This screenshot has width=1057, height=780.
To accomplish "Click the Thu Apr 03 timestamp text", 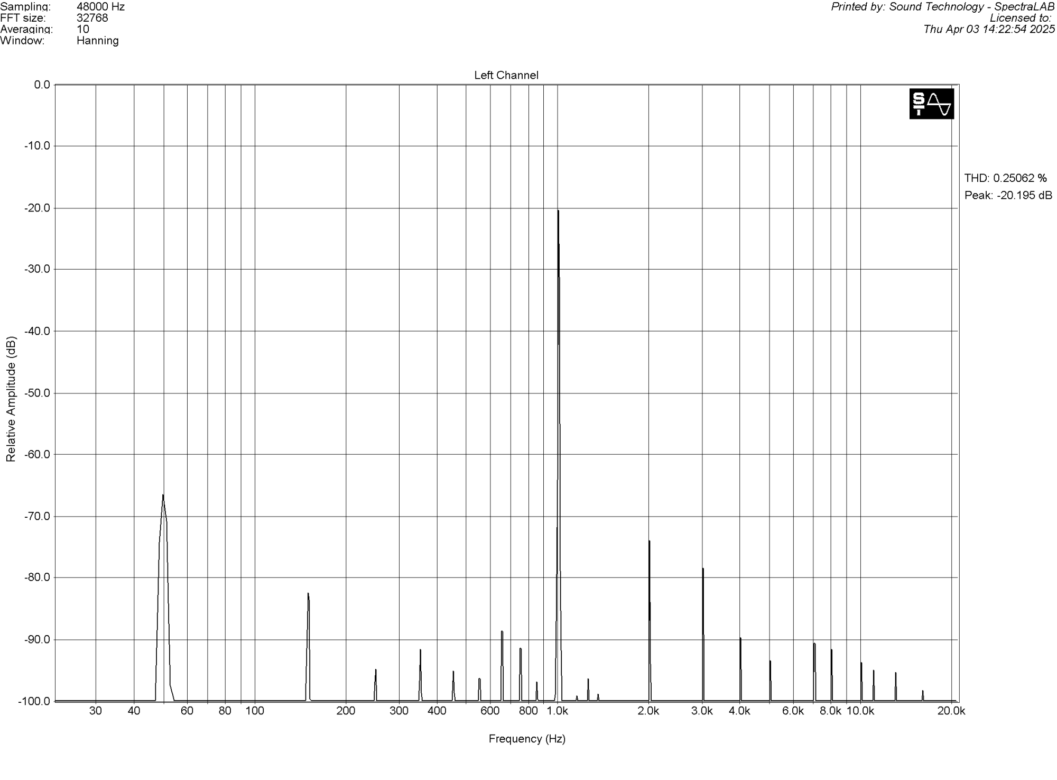I will click(x=989, y=29).
